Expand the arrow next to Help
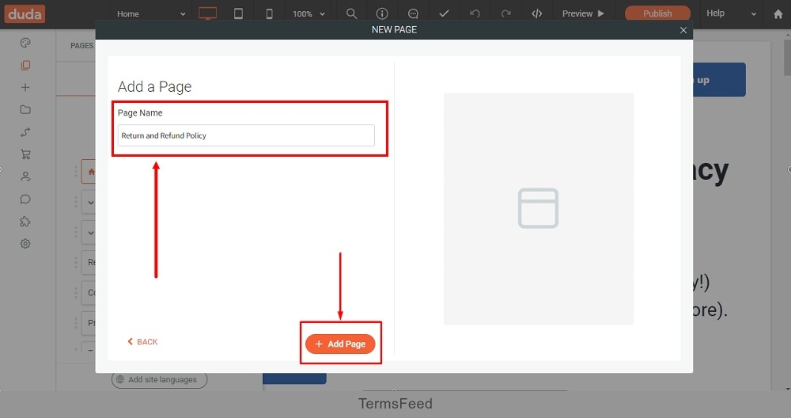The image size is (791, 418). point(754,14)
